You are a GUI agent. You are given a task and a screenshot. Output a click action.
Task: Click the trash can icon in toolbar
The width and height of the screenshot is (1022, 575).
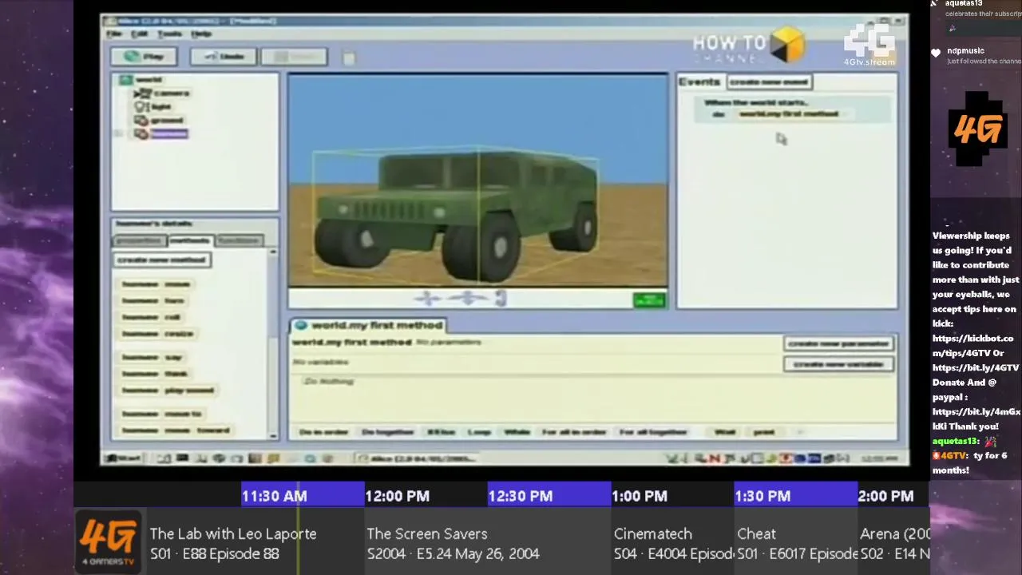pos(348,57)
